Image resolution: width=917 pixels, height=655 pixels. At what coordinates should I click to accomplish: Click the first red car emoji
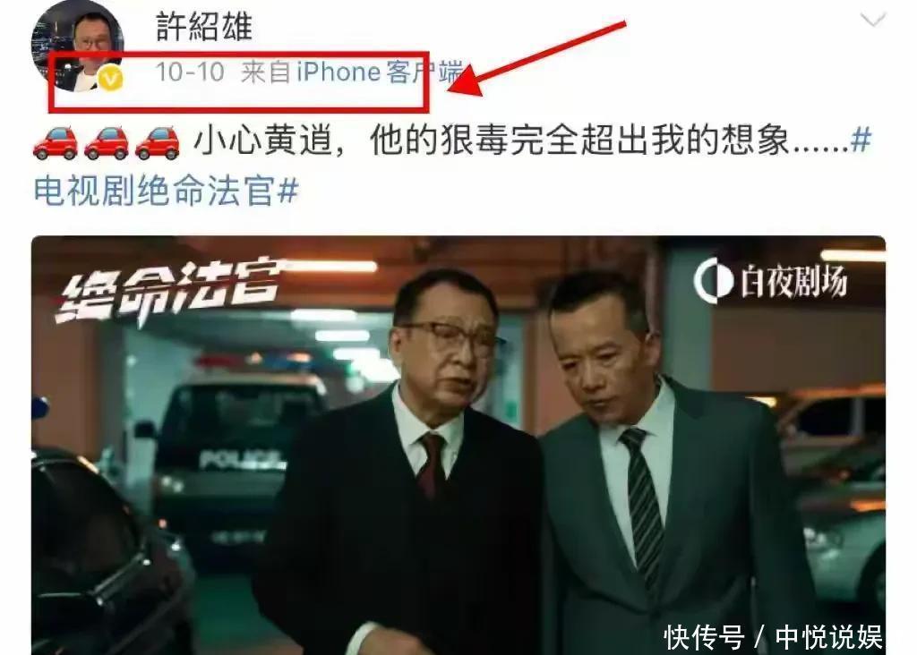pyautogui.click(x=55, y=142)
